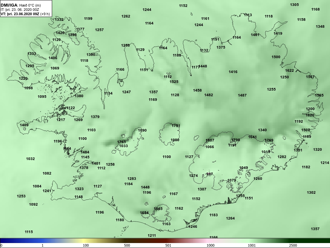Click the value 1307
The height and width of the screenshot is (248, 330).
pyautogui.click(x=202, y=189)
